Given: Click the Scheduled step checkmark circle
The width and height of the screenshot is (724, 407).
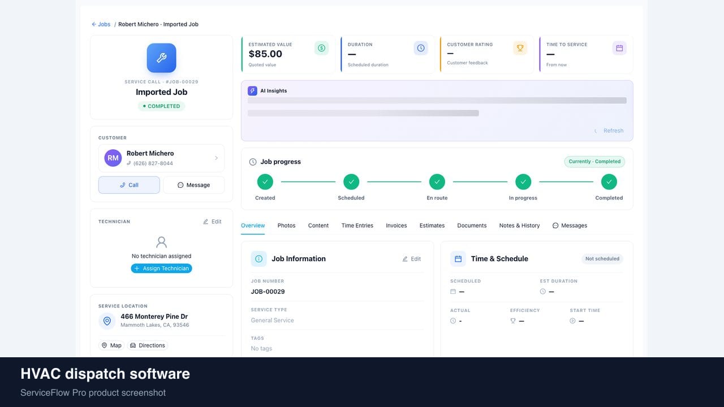Looking at the screenshot, I should (x=351, y=181).
